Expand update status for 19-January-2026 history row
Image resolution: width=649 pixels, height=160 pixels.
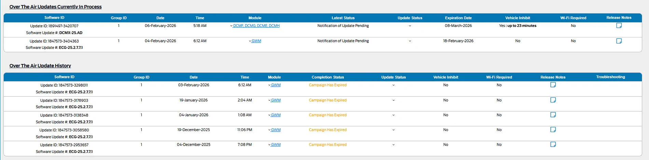393,100
